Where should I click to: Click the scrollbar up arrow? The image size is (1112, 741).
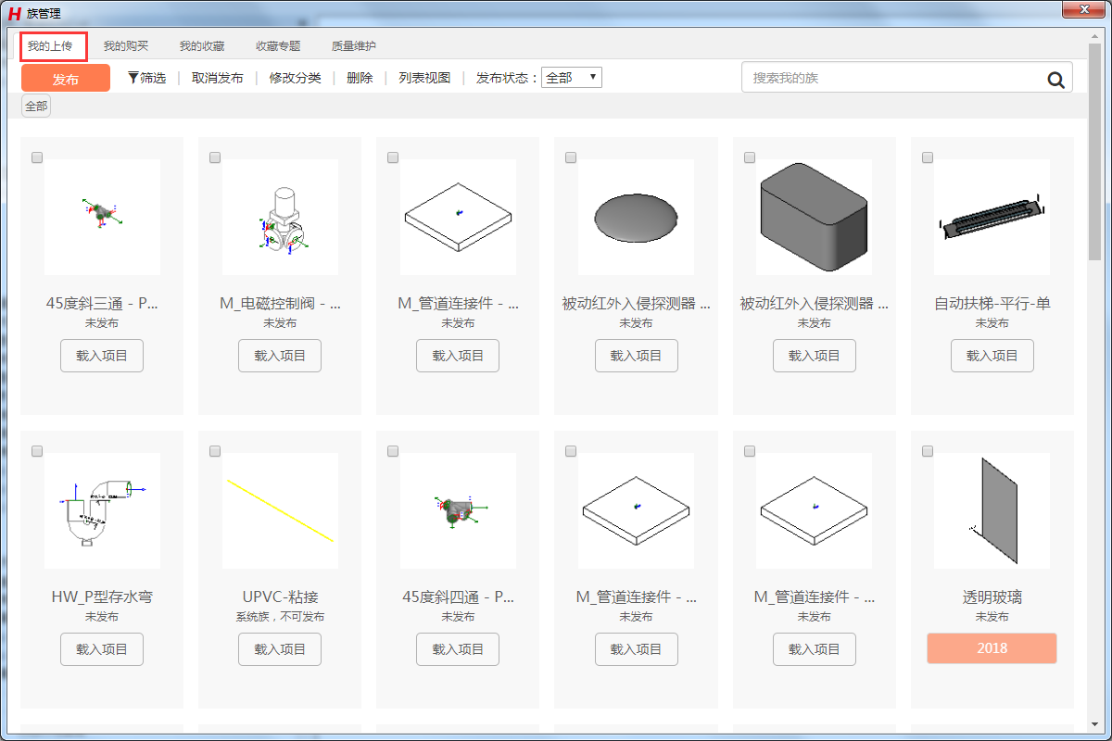(1094, 35)
